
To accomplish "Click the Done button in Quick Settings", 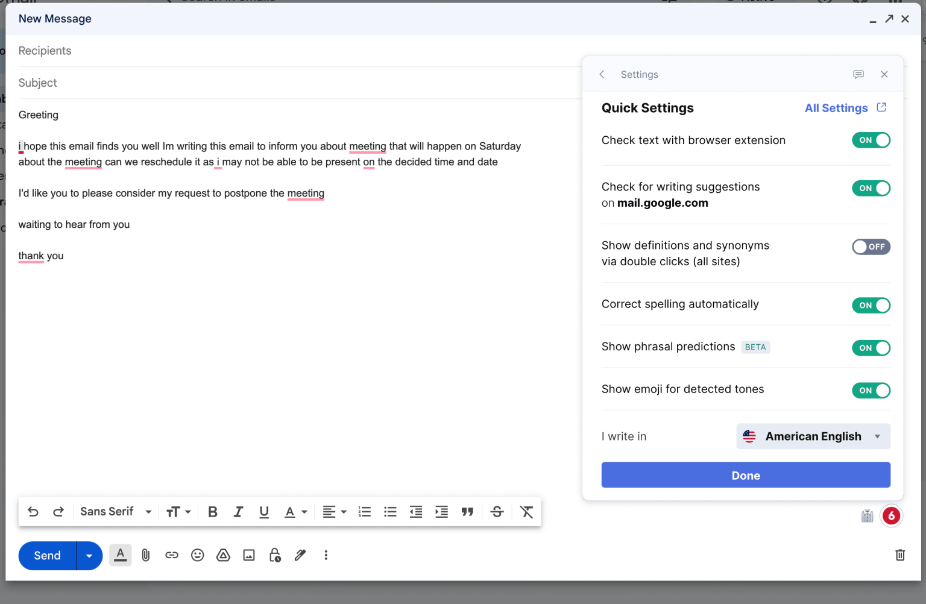I will coord(745,475).
